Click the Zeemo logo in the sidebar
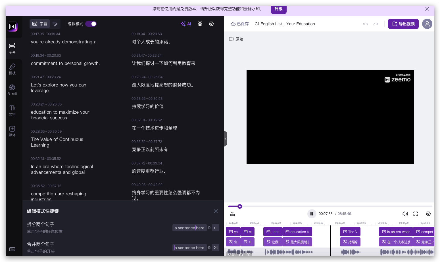This screenshot has width=440, height=262. pos(12,27)
